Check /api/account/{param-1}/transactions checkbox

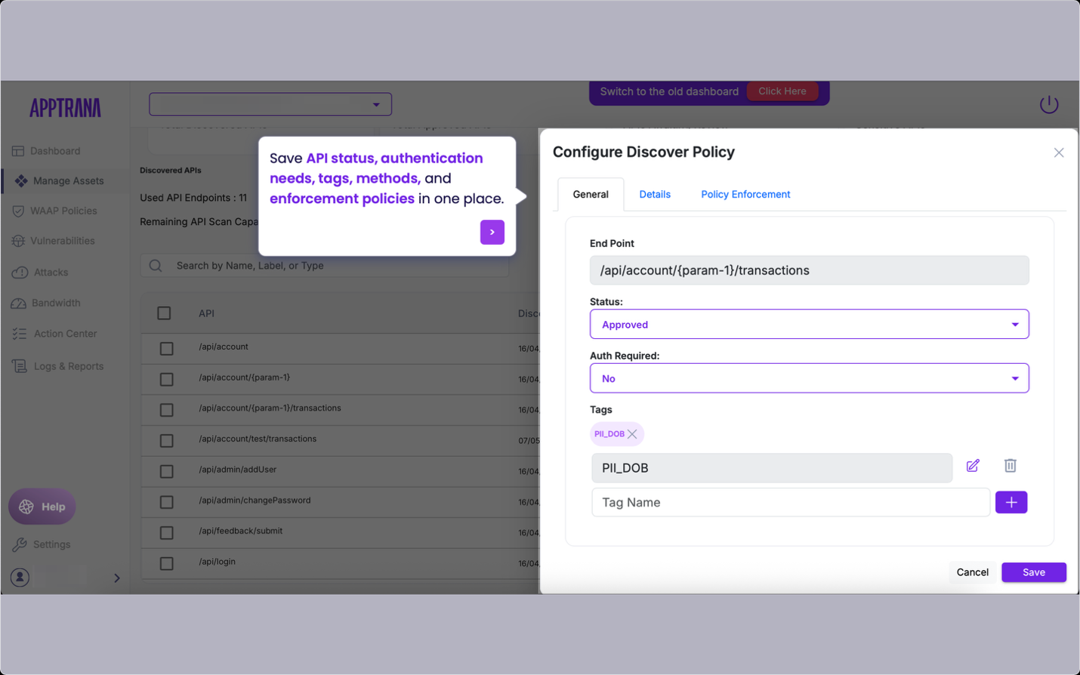[167, 410]
